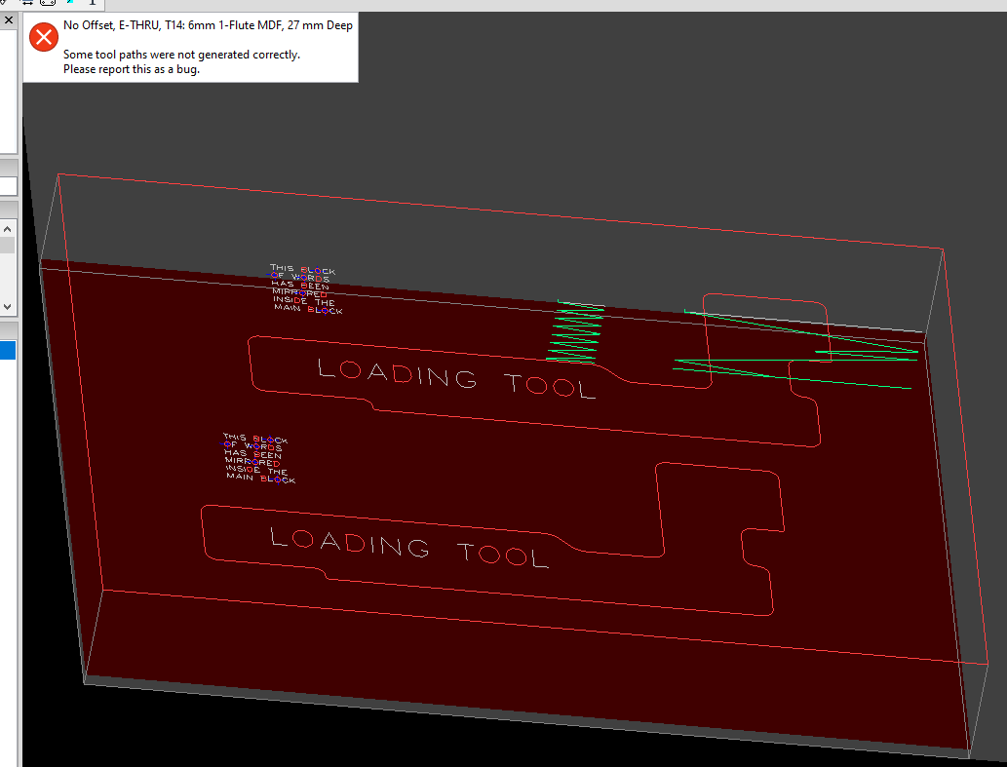The height and width of the screenshot is (767, 1007).
Task: Click the scrollbar thumb in the left list
Action: click(7, 246)
